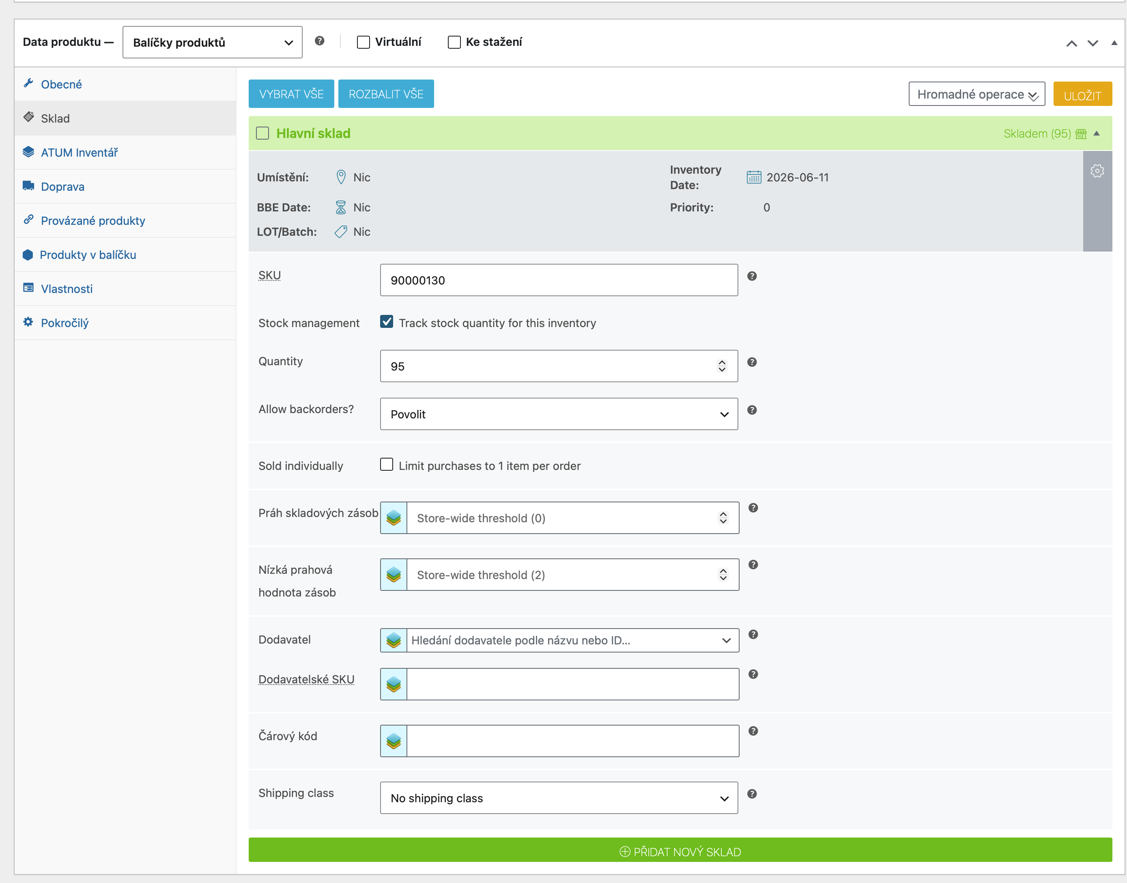Open the No shipping class dropdown

(x=559, y=798)
